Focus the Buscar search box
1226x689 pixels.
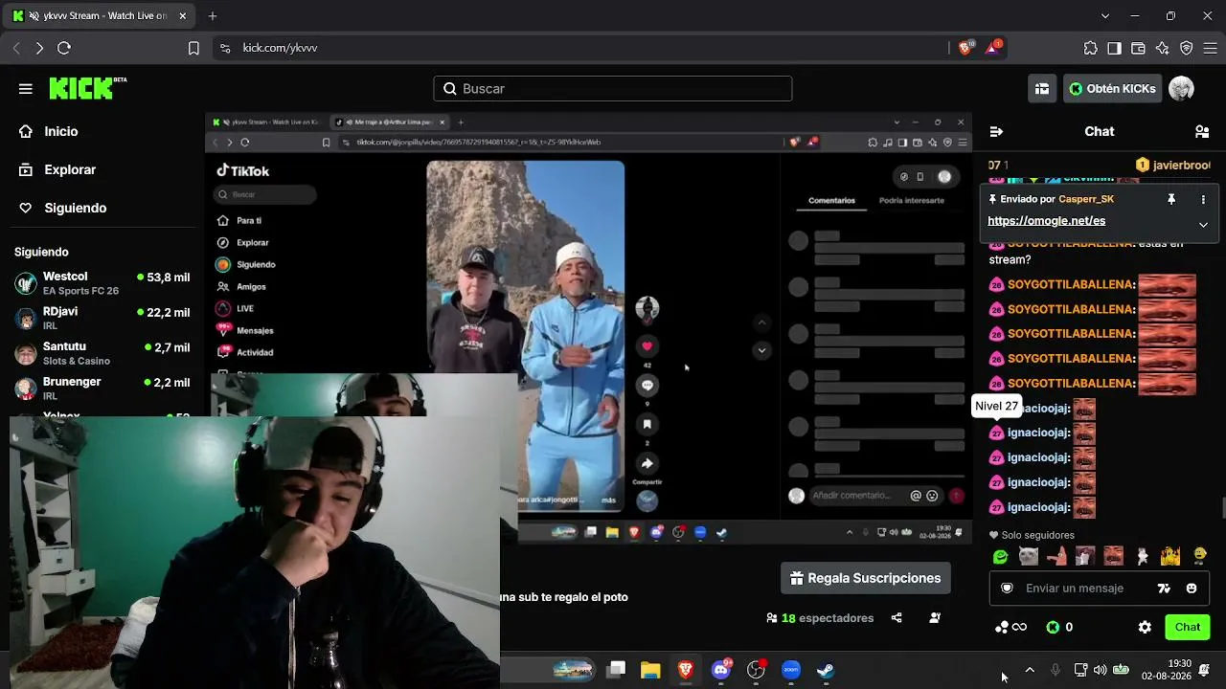(x=613, y=89)
